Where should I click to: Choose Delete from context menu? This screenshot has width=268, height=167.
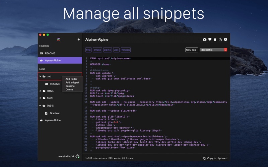click(x=69, y=90)
